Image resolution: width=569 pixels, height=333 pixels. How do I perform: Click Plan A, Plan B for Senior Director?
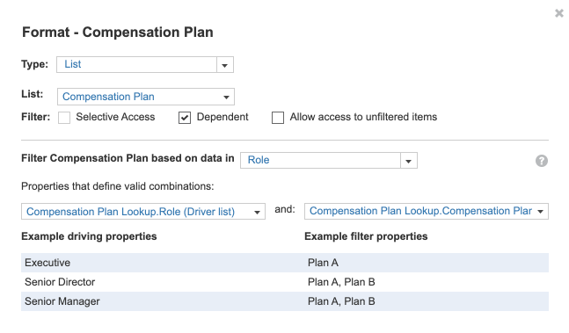pos(341,282)
